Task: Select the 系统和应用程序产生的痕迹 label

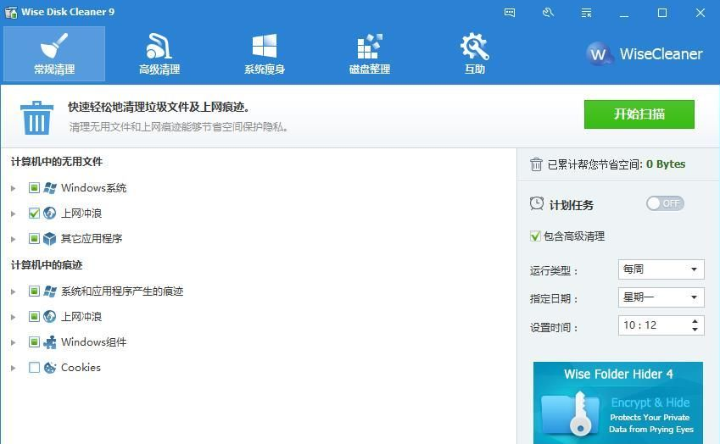Action: coord(122,291)
